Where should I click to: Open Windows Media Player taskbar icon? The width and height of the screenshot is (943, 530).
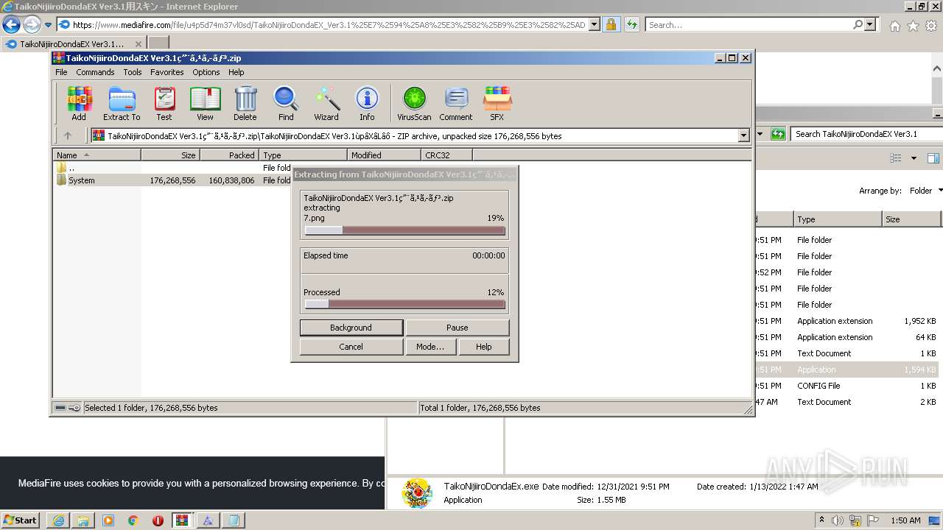tap(108, 520)
